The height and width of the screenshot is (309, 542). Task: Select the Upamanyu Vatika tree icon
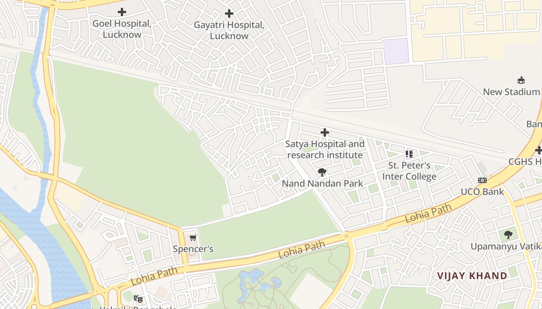(508, 234)
